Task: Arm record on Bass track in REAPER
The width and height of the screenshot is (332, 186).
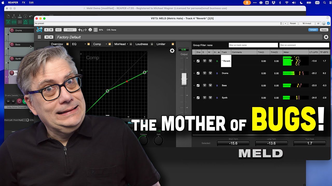Action: (12, 45)
